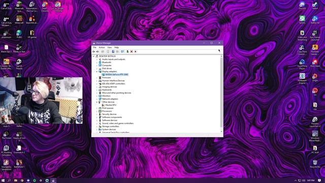Open the View menu

point(110,47)
